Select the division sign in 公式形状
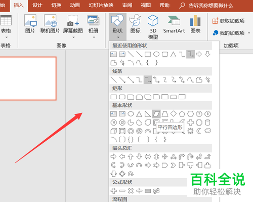 pyautogui.click(x=139, y=191)
